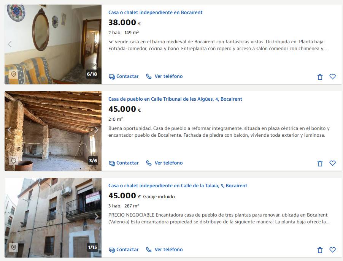Delete the Calle Tribunal de les Aigües listing

(320, 163)
